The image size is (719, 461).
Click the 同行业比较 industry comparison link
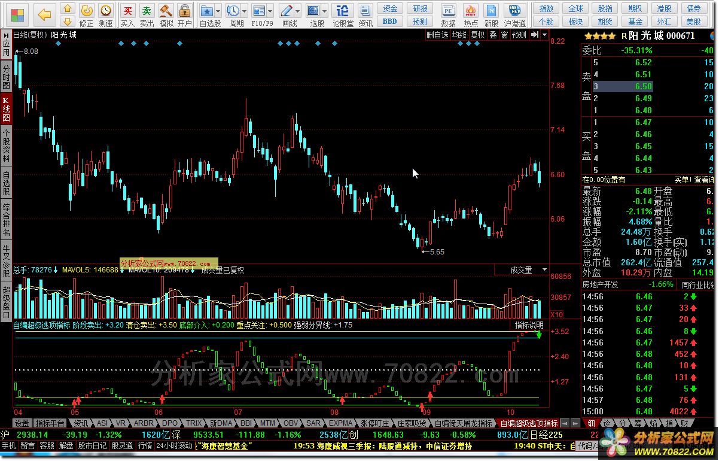coord(697,285)
